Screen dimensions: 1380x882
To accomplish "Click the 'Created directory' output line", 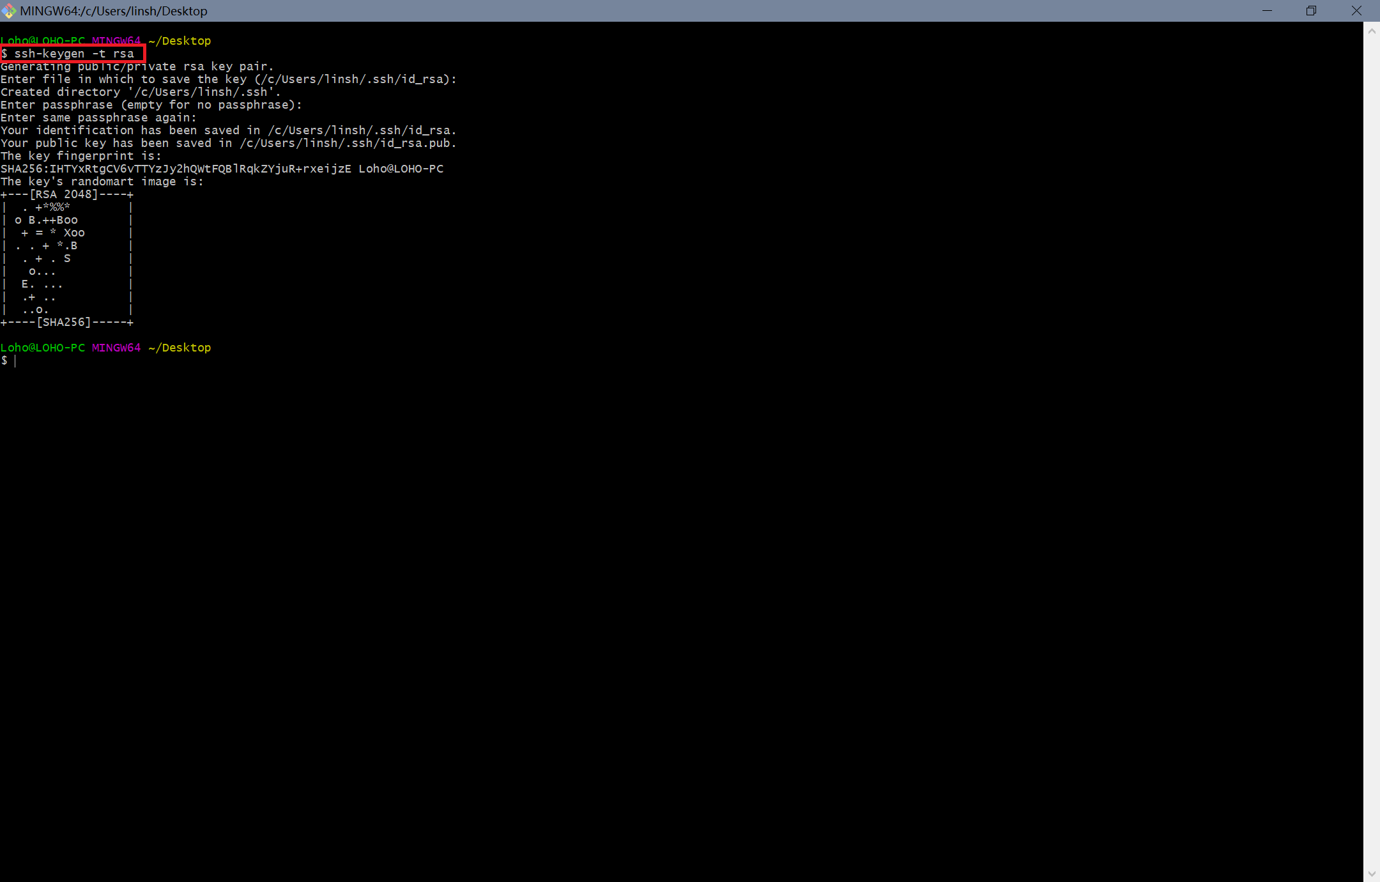I will pyautogui.click(x=140, y=92).
